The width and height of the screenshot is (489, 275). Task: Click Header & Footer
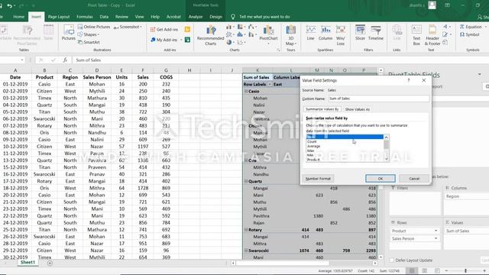pyautogui.click(x=432, y=35)
